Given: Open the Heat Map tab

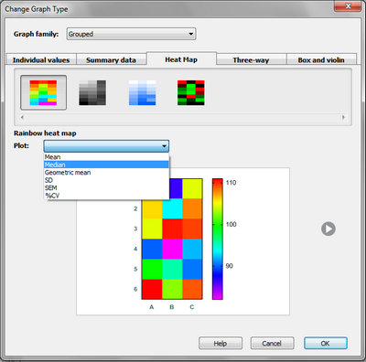Looking at the screenshot, I should pos(181,59).
